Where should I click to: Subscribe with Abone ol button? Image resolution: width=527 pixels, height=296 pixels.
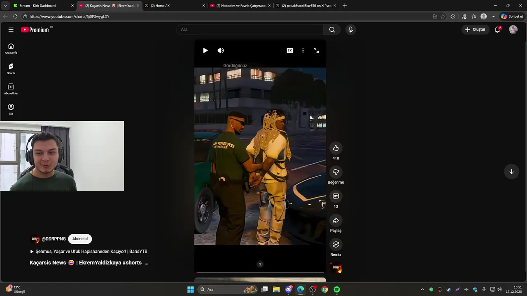tap(80, 239)
